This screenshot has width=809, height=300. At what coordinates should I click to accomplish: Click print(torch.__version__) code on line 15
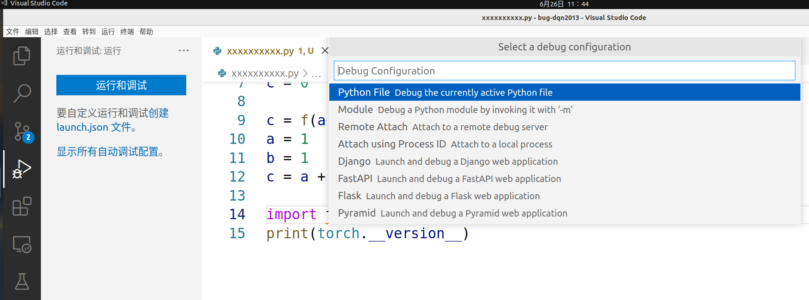(367, 233)
